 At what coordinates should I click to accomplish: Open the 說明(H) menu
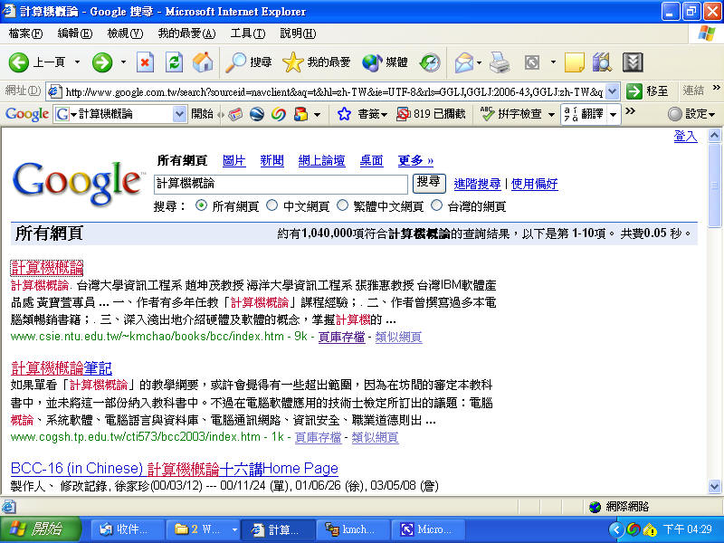298,33
